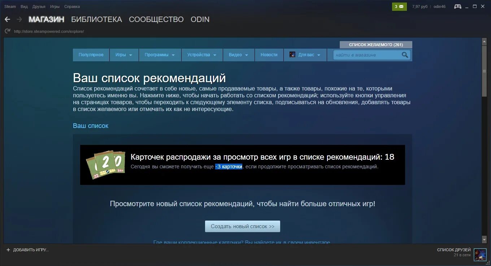
Task: Open Список желаемого (261) wishlist
Action: [x=376, y=45]
